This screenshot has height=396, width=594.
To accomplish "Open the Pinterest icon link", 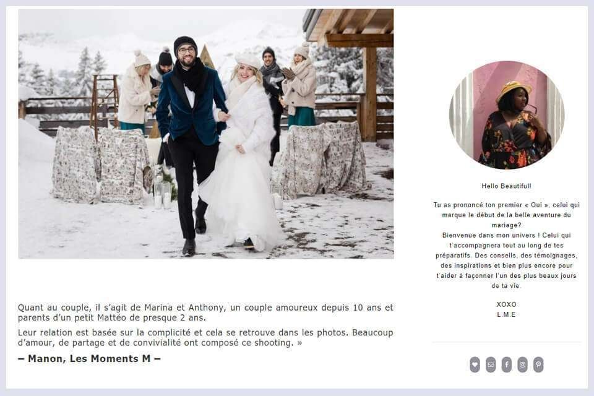I will 538,364.
